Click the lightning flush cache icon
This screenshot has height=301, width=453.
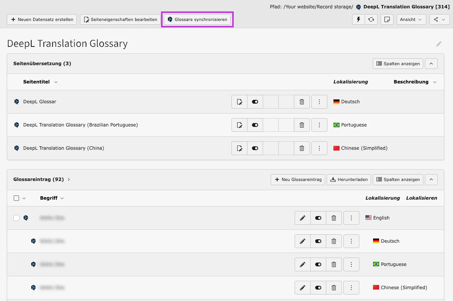coord(358,19)
